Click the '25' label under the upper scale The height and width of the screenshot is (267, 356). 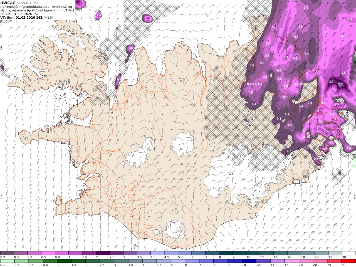[x=330, y=257]
